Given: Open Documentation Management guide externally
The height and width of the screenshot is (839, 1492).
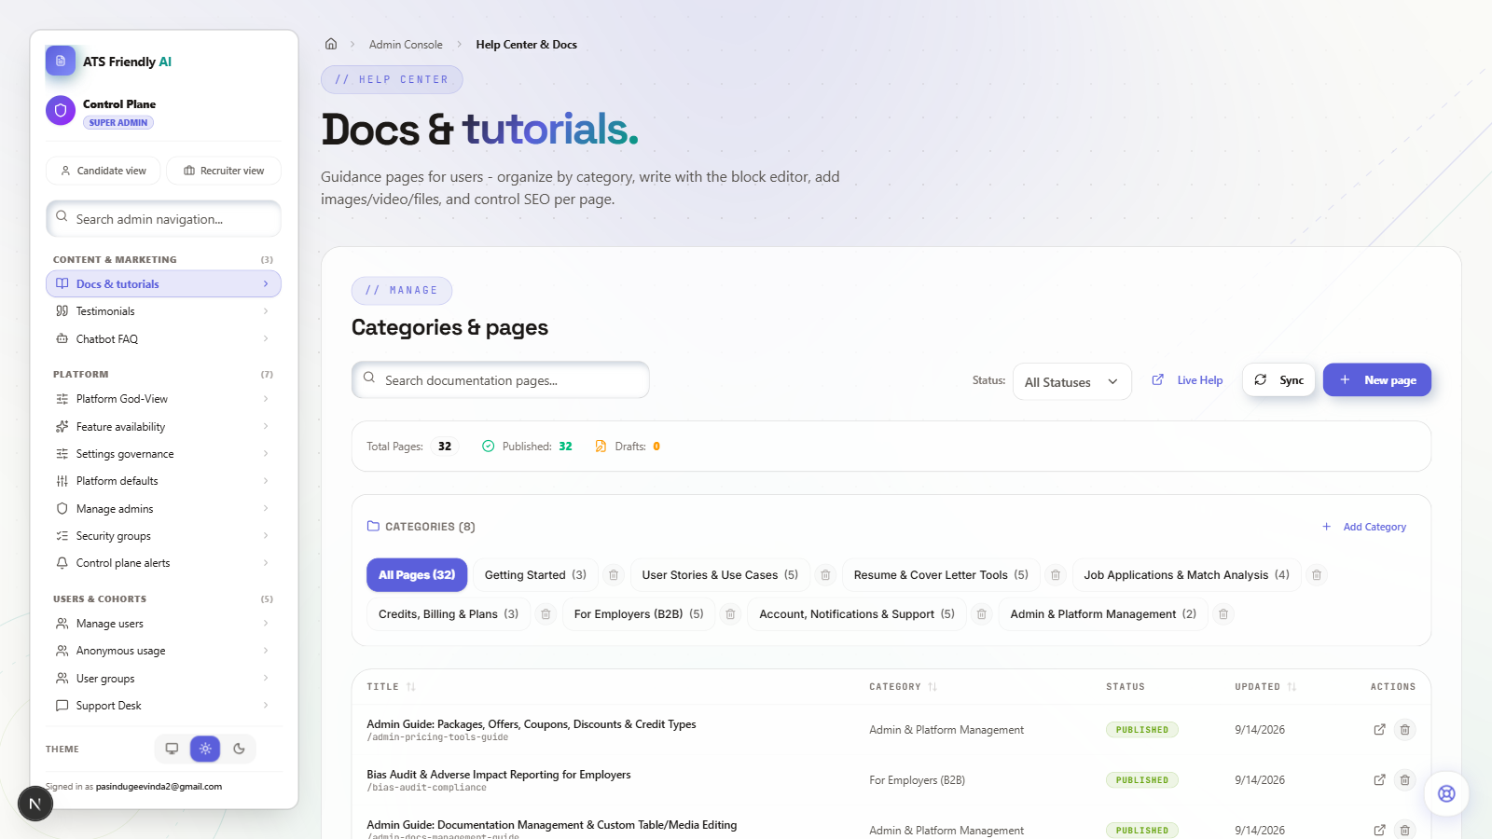Looking at the screenshot, I should pyautogui.click(x=1379, y=830).
